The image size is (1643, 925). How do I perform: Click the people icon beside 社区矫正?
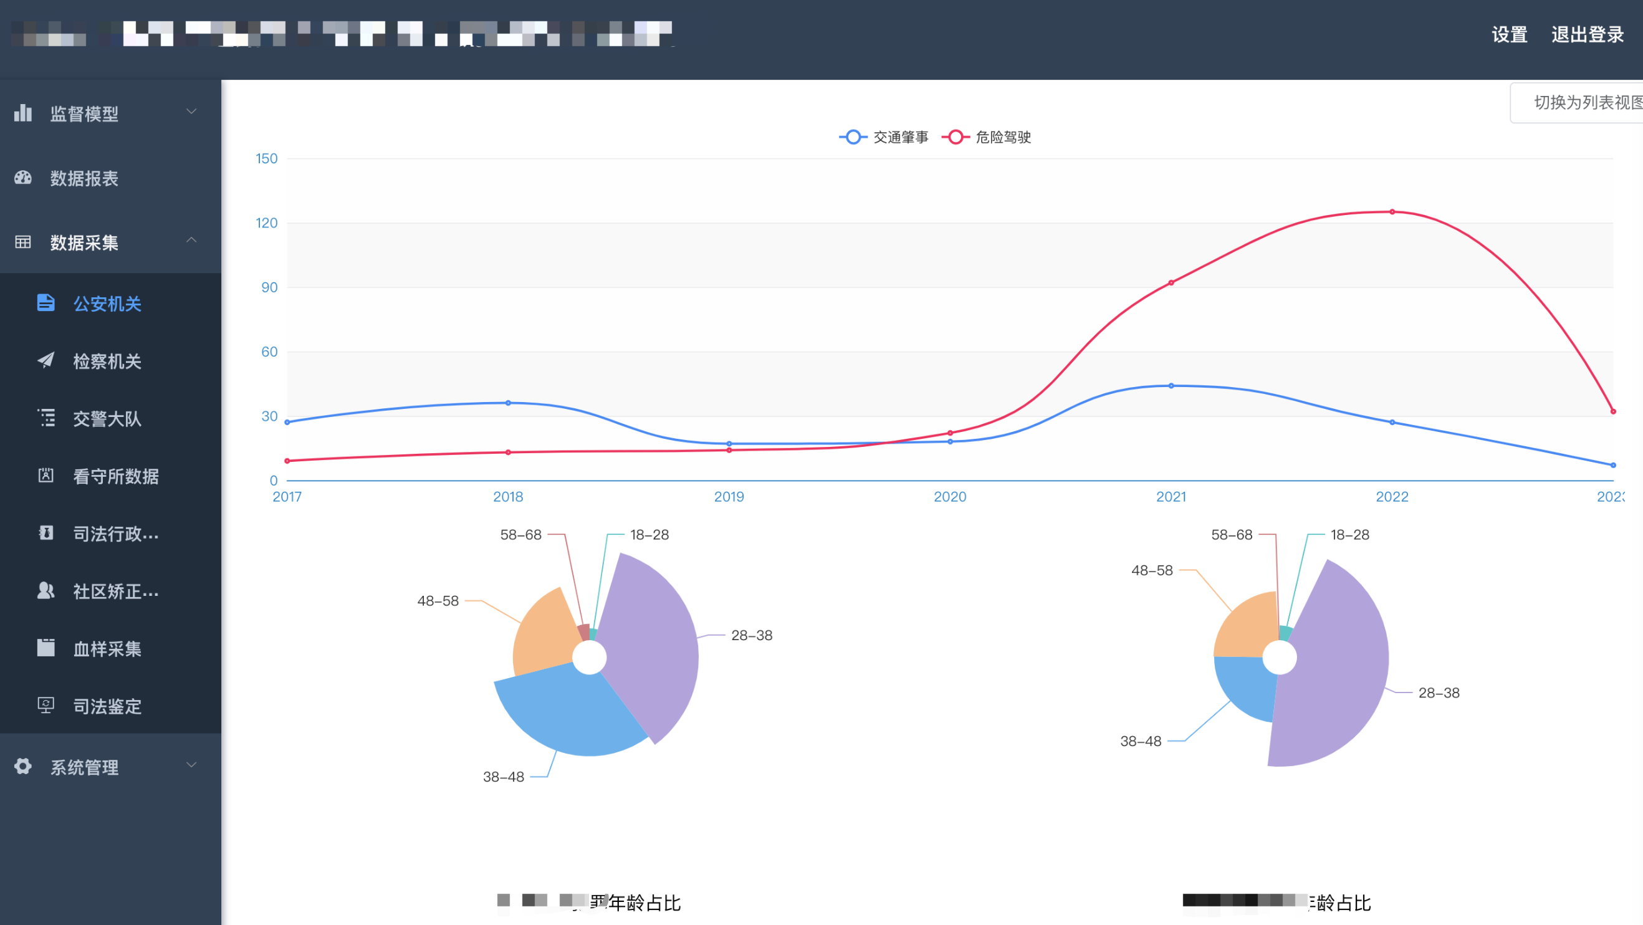click(x=46, y=590)
